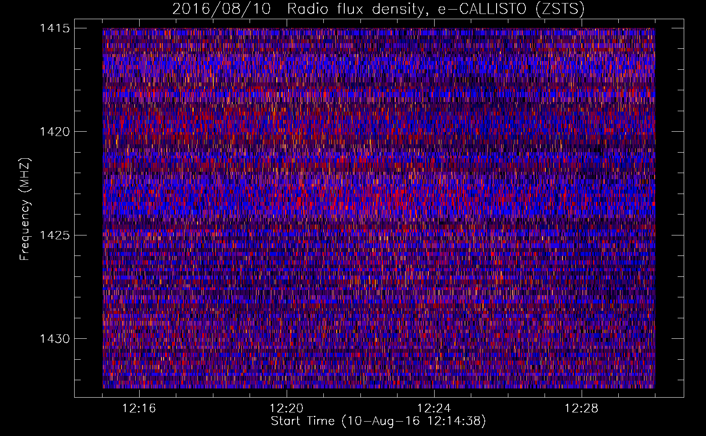Click the 1430 frequency axis label
706x436 pixels.
click(55, 339)
